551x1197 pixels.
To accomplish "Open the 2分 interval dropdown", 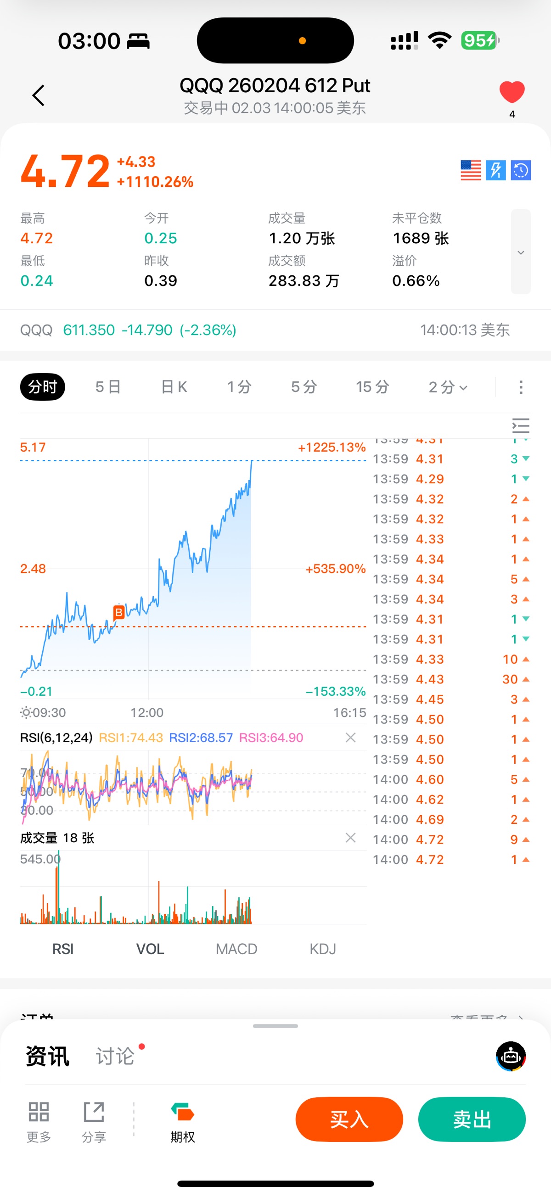I will (x=448, y=387).
